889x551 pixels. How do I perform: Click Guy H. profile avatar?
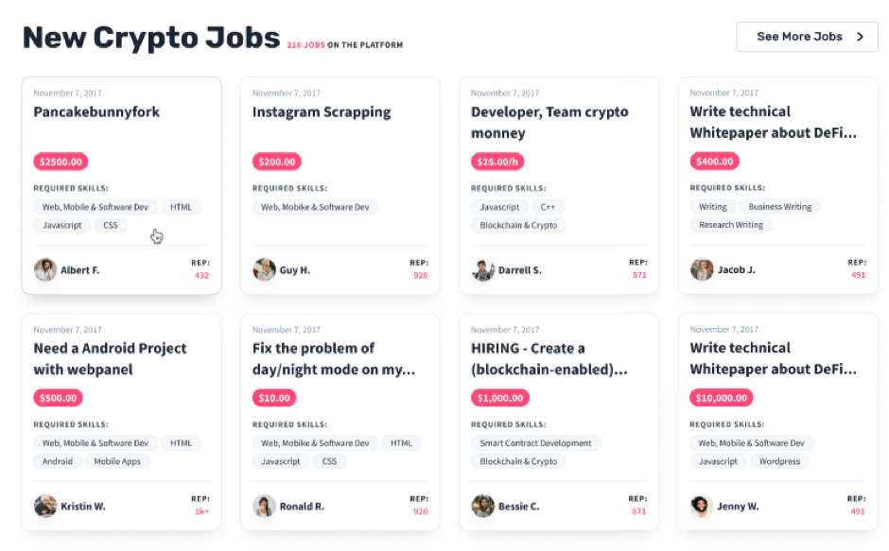point(264,270)
